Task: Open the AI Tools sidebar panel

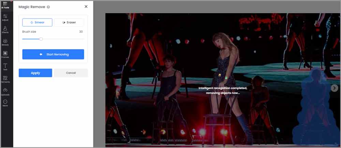Action: tap(5, 5)
